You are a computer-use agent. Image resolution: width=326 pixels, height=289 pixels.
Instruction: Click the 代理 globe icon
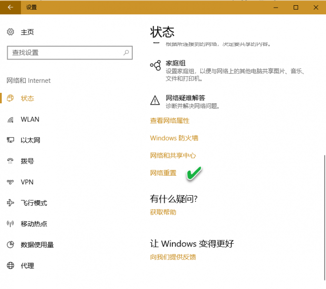pos(10,266)
